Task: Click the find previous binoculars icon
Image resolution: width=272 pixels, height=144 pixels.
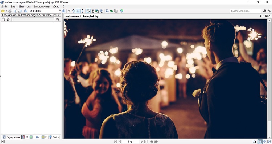Action: pos(264,11)
